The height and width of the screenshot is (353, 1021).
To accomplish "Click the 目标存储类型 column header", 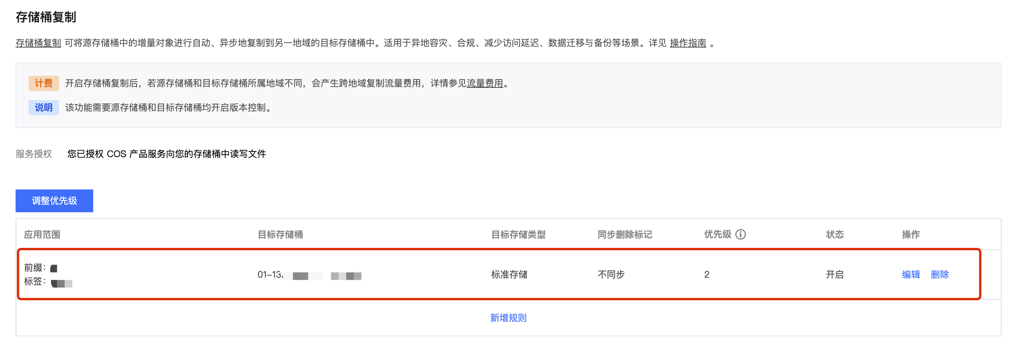I will 518,235.
